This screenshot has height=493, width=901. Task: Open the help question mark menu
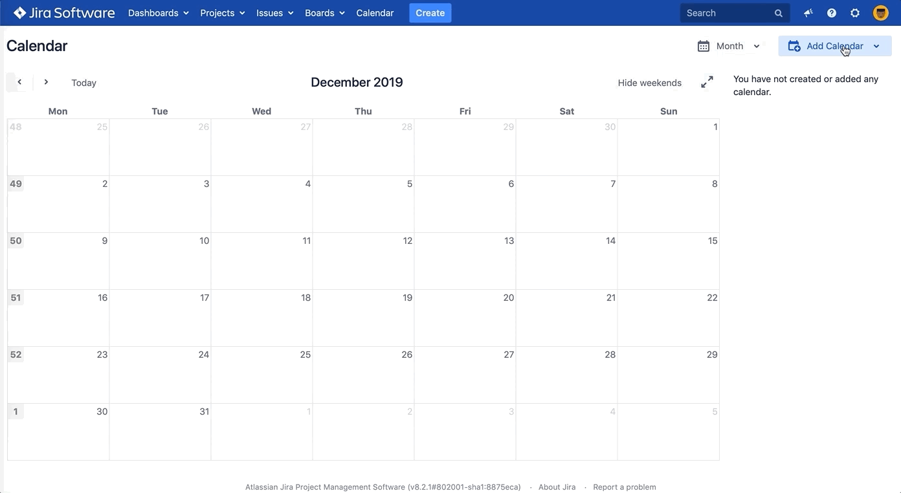coord(832,13)
